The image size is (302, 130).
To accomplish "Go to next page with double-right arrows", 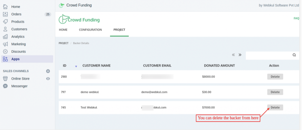I will click(x=240, y=55).
